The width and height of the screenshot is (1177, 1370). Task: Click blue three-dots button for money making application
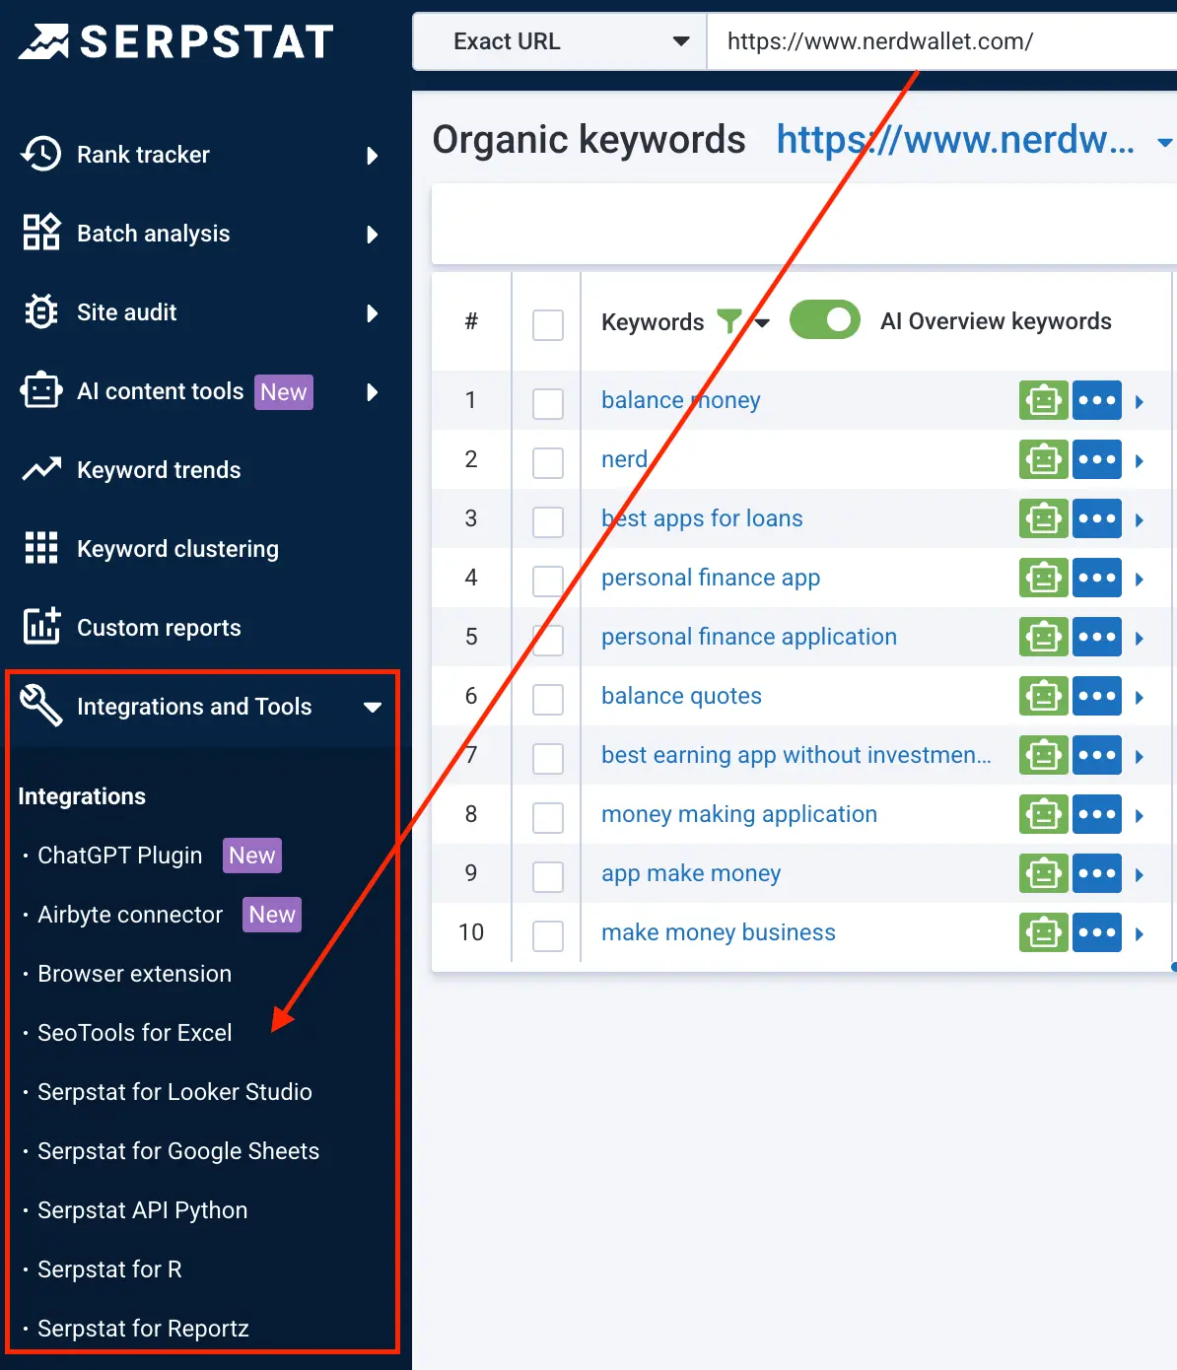(x=1097, y=814)
